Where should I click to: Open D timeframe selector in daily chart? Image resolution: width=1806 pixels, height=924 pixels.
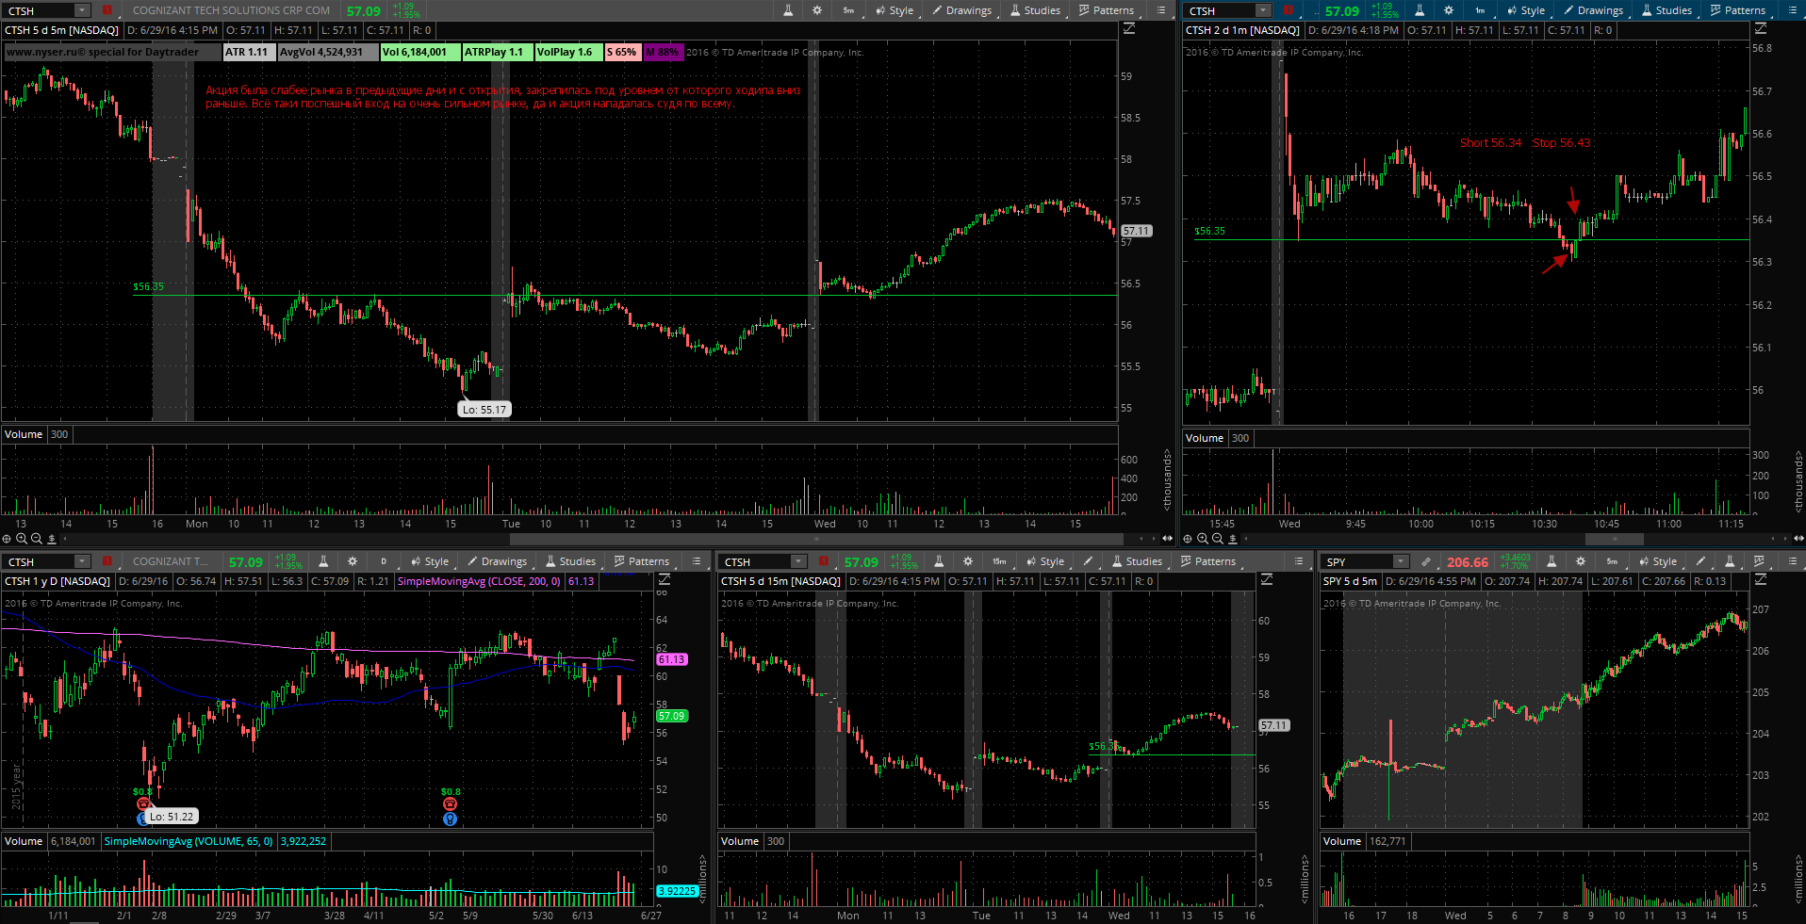[384, 561]
